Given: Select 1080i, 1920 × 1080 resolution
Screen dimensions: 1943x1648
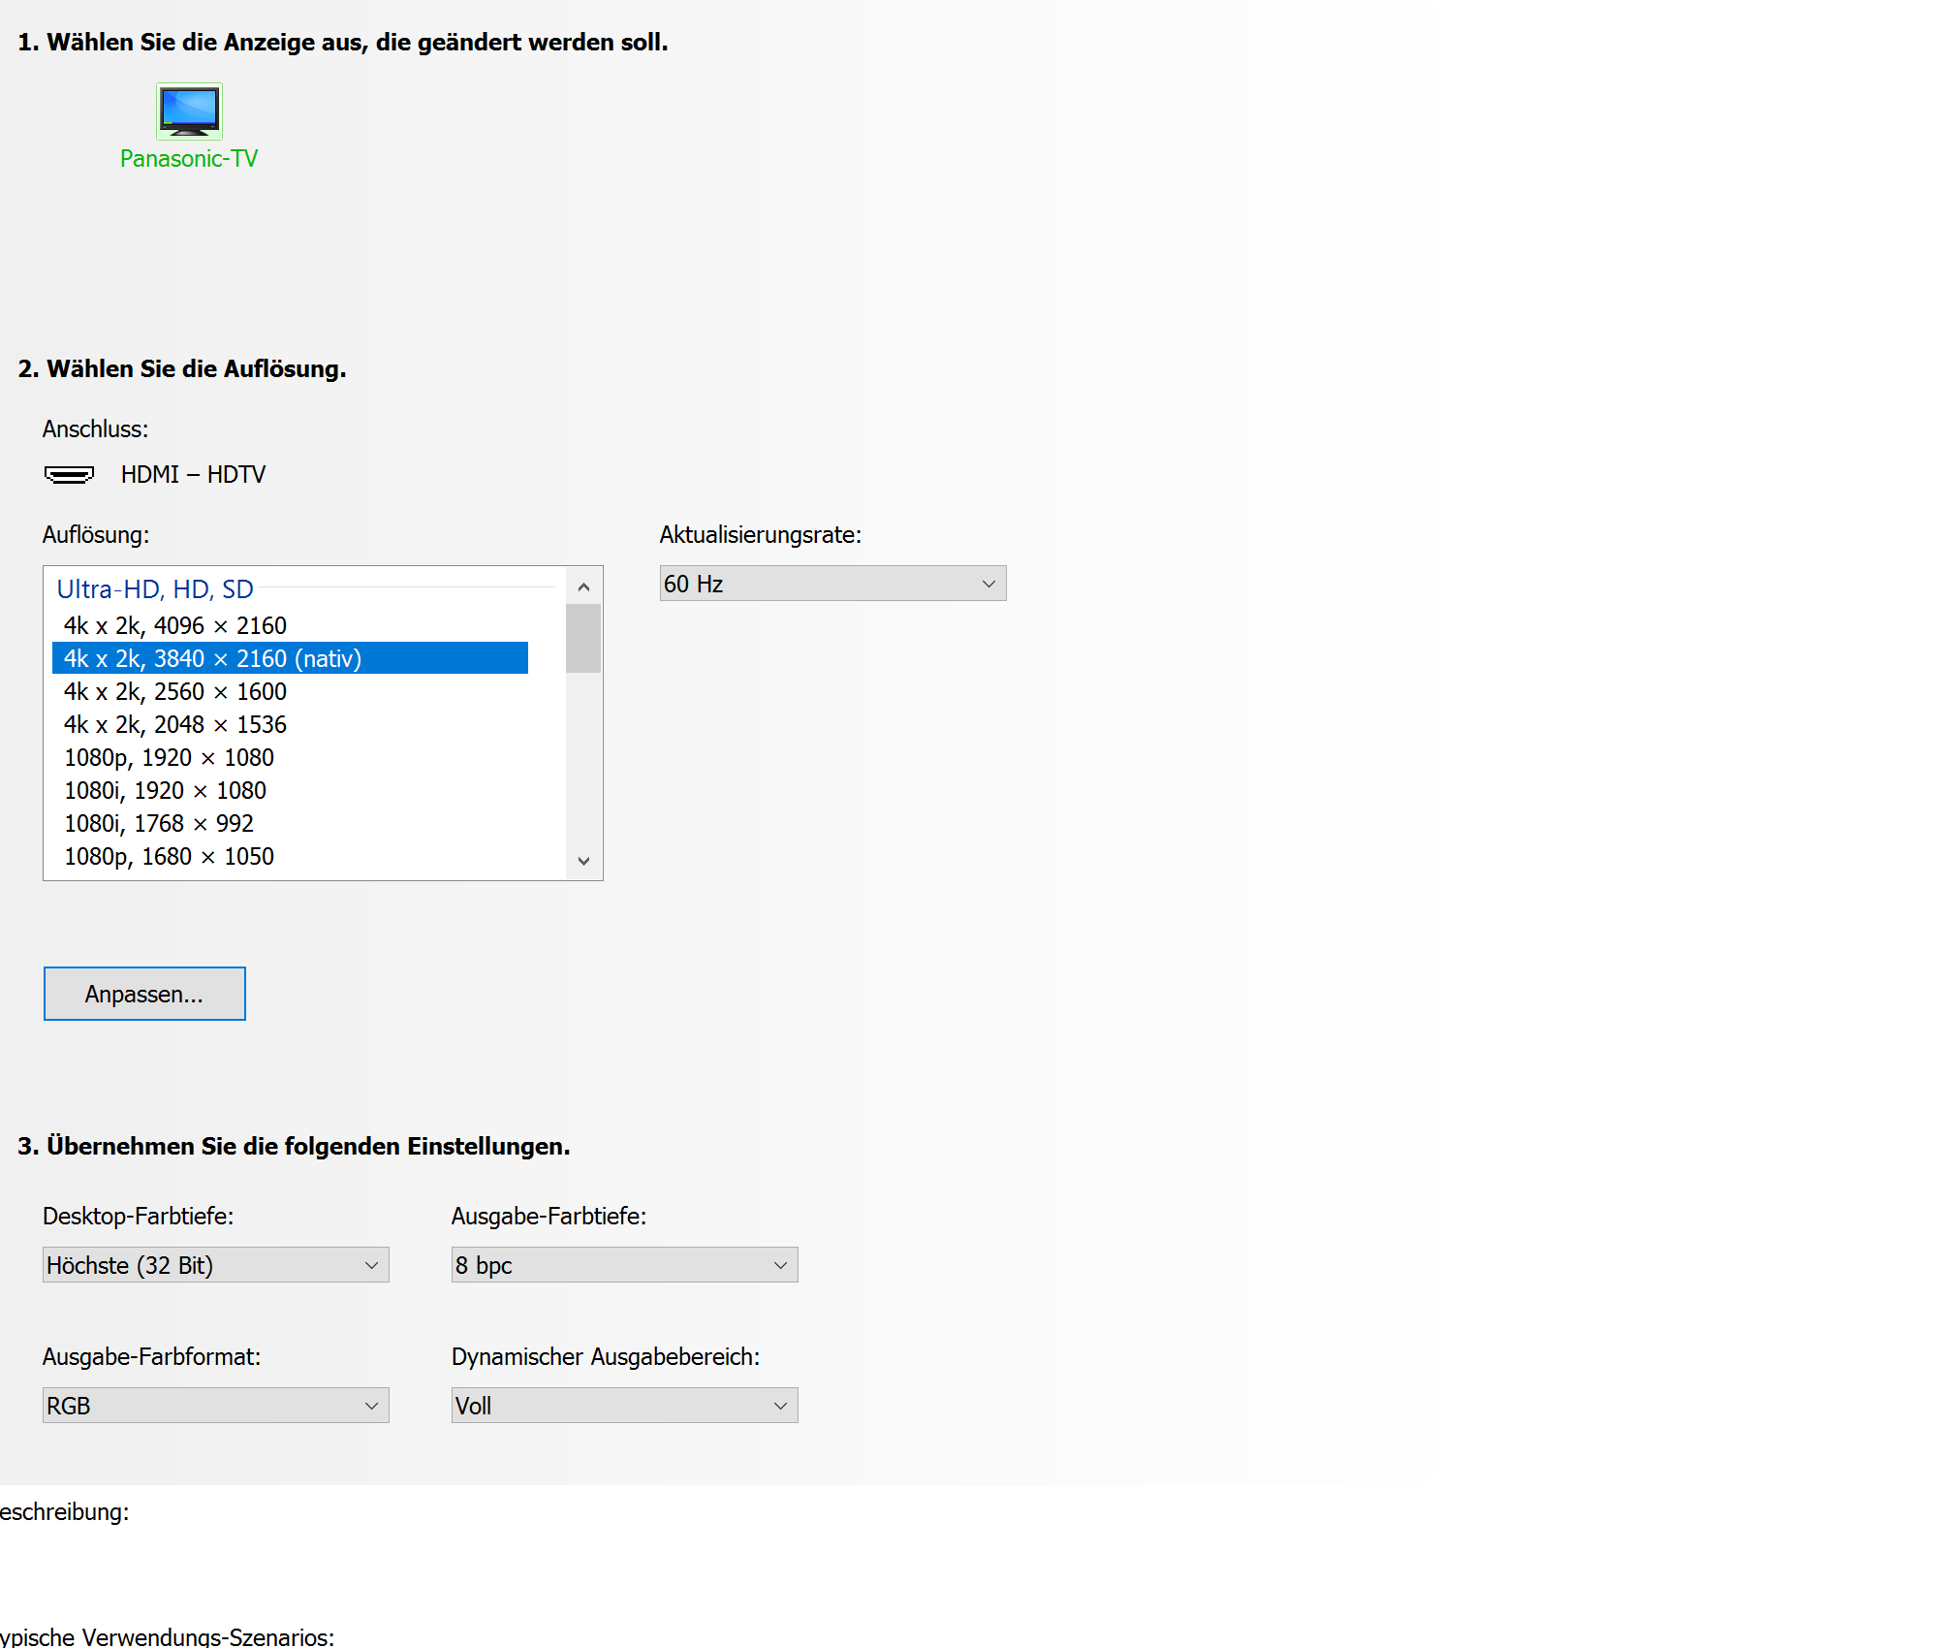Looking at the screenshot, I should point(165,790).
